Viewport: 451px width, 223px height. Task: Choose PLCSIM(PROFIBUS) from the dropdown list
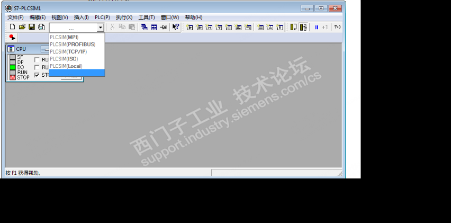pos(77,44)
